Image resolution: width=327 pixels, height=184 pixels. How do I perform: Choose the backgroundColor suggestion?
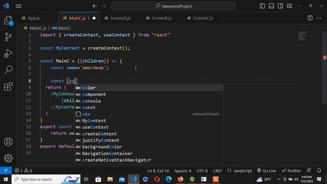click(149, 147)
